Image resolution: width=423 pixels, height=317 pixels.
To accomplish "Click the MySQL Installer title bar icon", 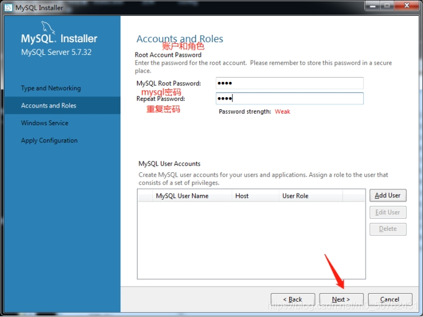I will coord(9,7).
